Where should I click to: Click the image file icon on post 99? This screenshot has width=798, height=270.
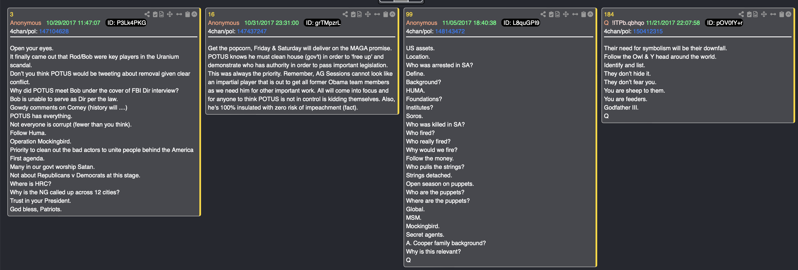[x=557, y=14]
